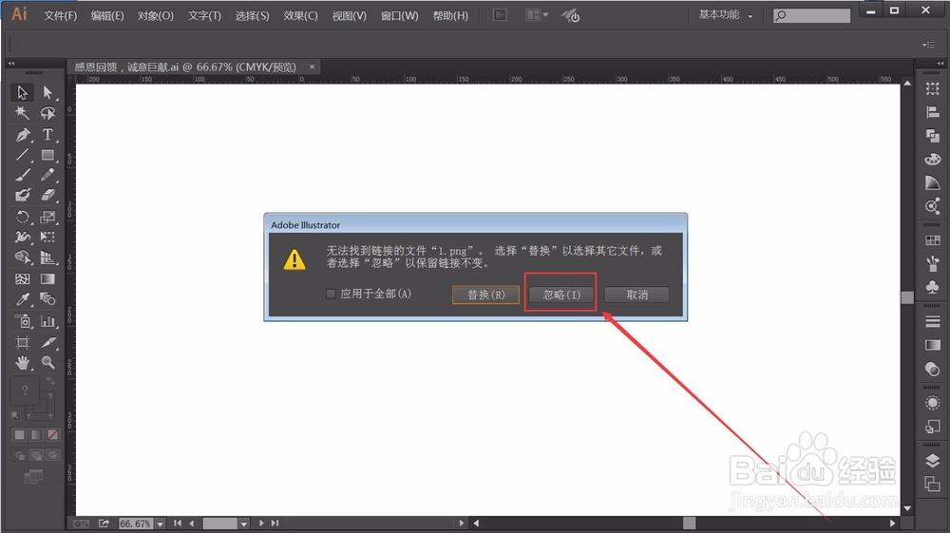This screenshot has width=950, height=533.
Task: Select the Perspective Grid tool
Action: tap(47, 257)
